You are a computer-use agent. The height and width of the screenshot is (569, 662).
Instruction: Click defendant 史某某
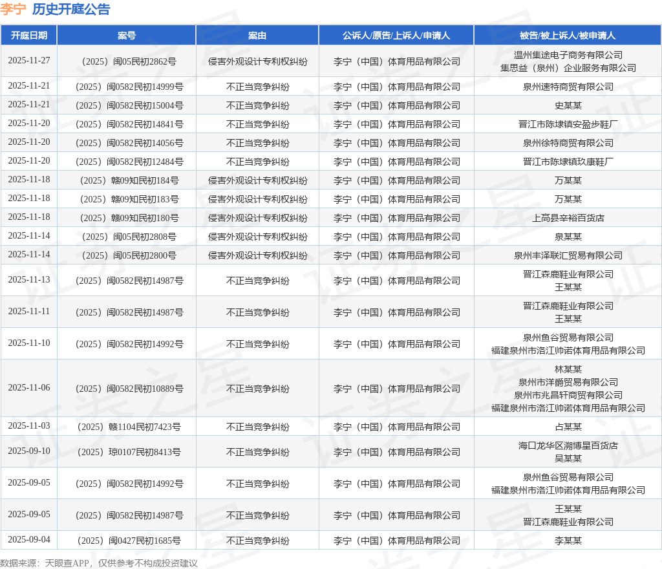tap(568, 105)
